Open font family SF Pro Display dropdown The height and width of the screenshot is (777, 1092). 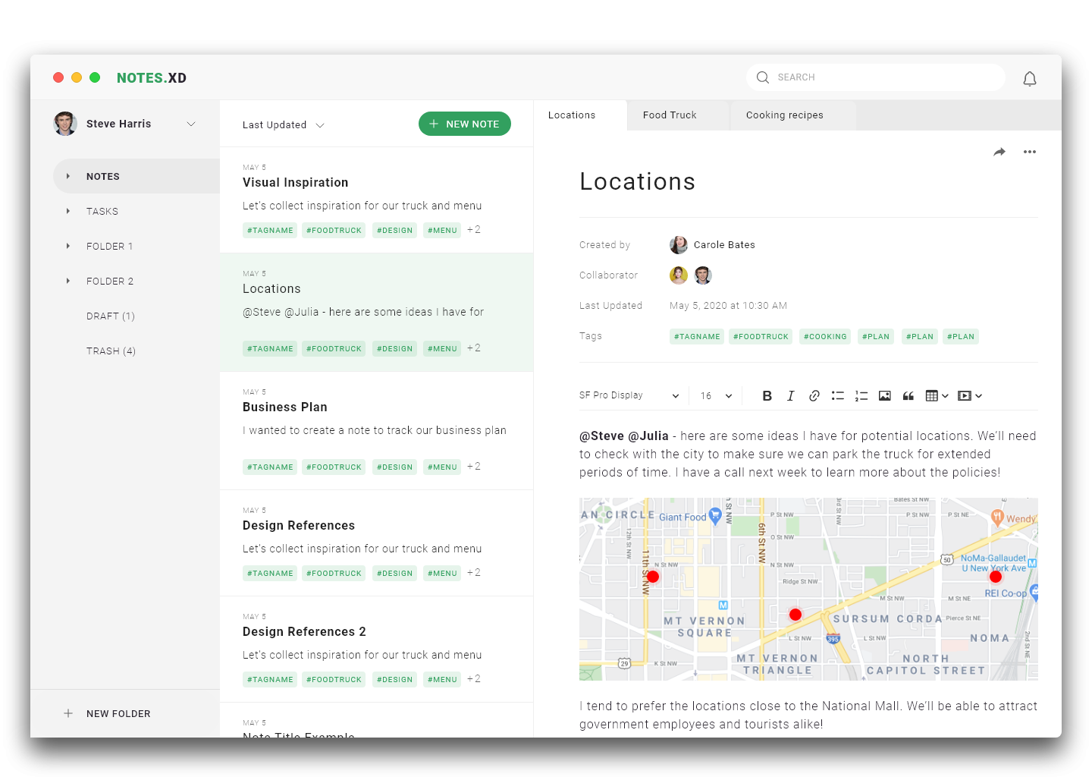(x=629, y=395)
